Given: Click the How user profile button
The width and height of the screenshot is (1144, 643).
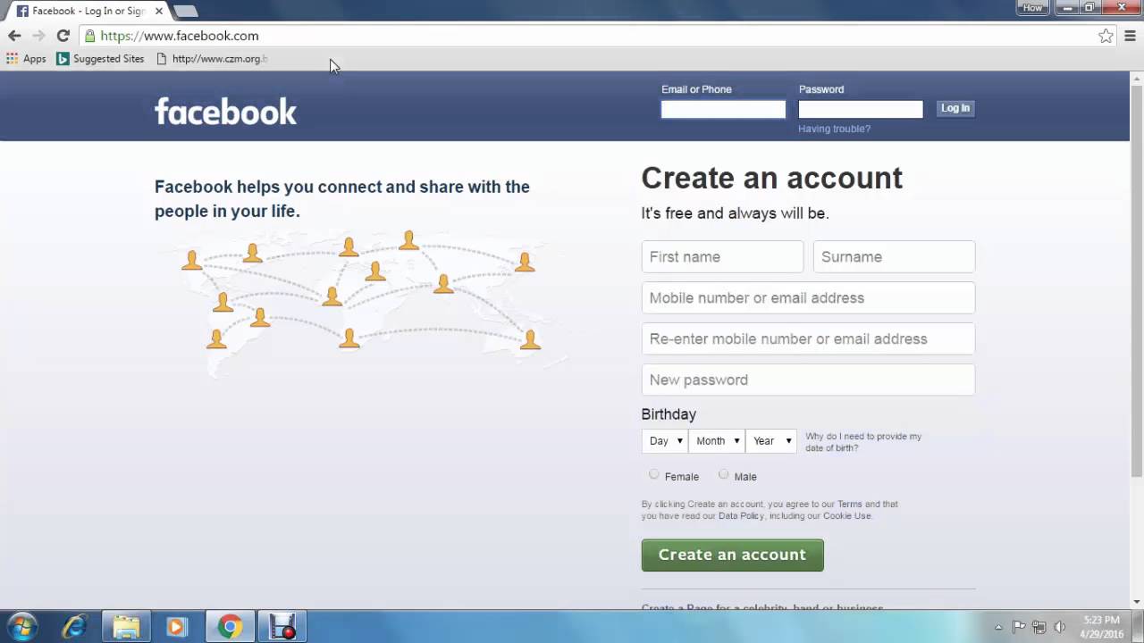Looking at the screenshot, I should [1032, 7].
